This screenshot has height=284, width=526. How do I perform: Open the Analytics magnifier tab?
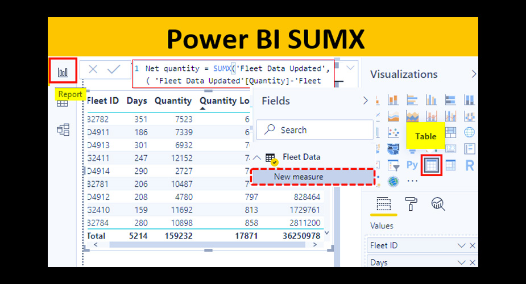(438, 203)
